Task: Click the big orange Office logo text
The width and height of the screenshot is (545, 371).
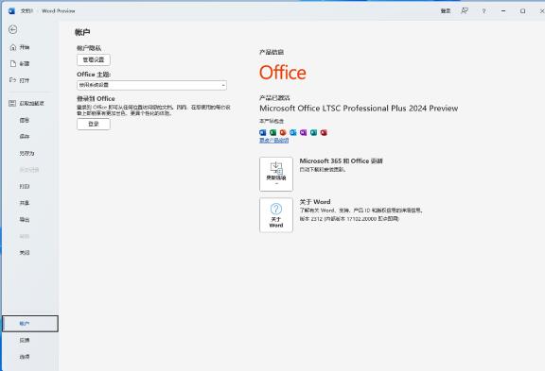Action: 283,73
